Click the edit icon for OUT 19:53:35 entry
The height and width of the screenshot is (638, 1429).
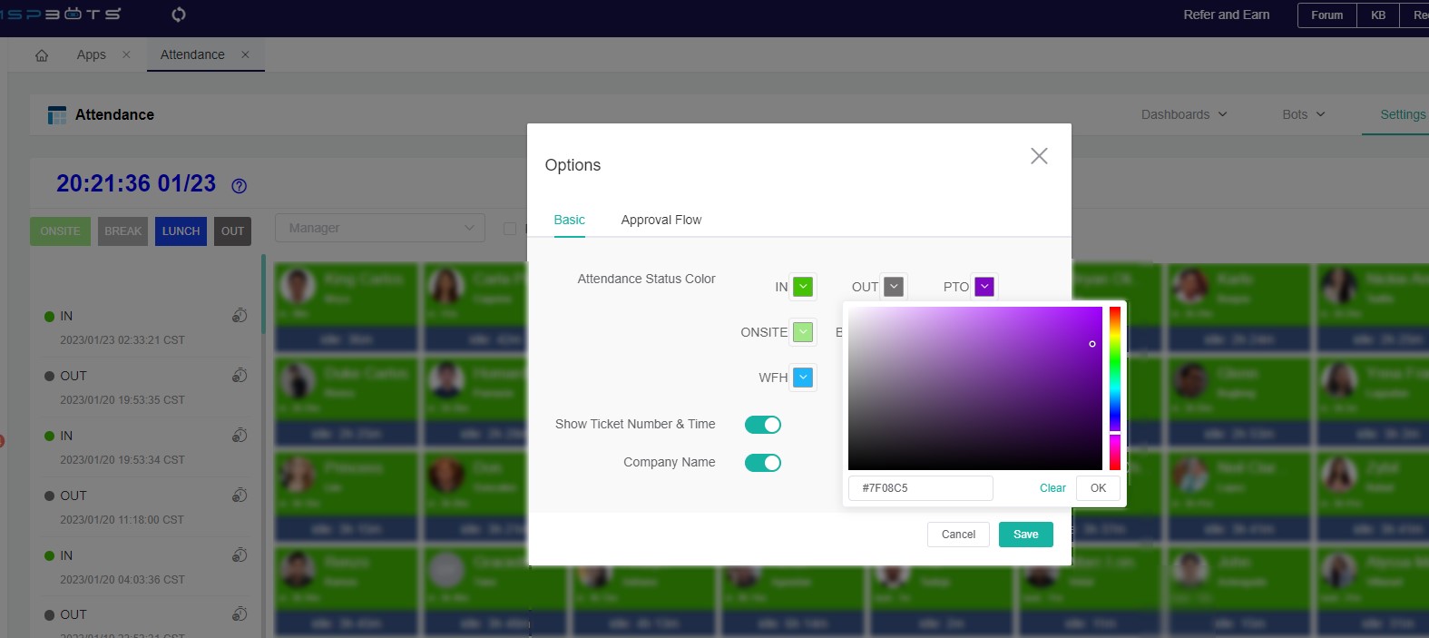point(240,375)
